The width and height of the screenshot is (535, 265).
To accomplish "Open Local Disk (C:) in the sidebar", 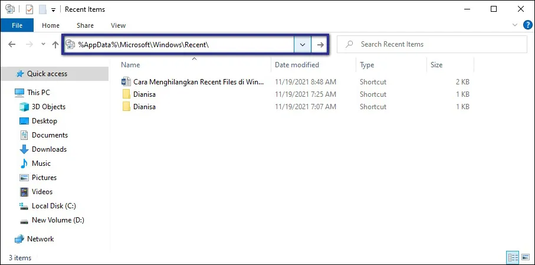I will (54, 206).
